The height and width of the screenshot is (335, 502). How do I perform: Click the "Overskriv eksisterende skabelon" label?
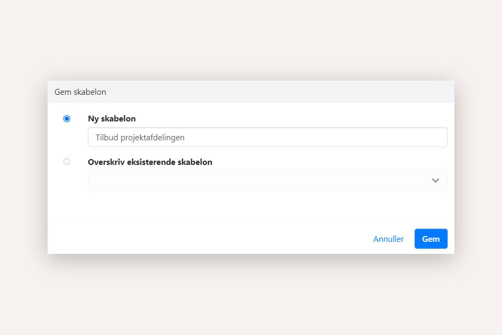click(x=150, y=162)
